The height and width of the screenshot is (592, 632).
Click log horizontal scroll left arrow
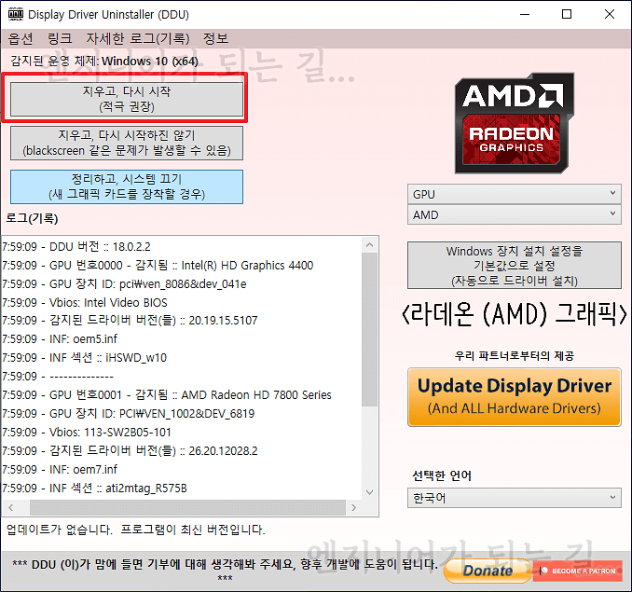tap(11, 507)
